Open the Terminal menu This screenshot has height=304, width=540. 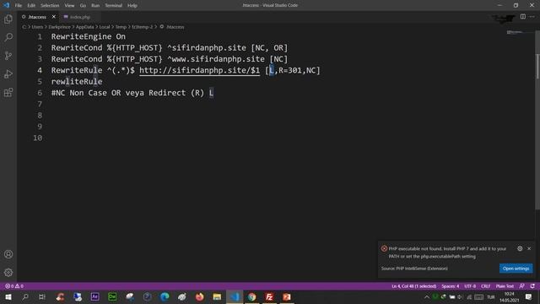(x=113, y=5)
